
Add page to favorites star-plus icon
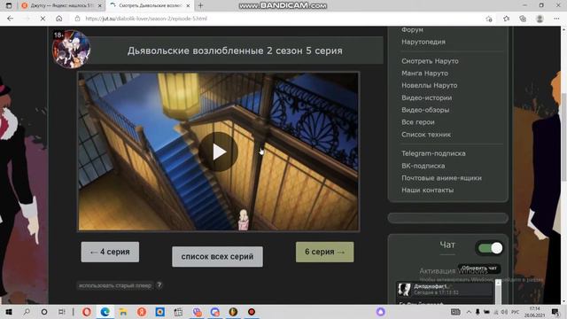489,19
